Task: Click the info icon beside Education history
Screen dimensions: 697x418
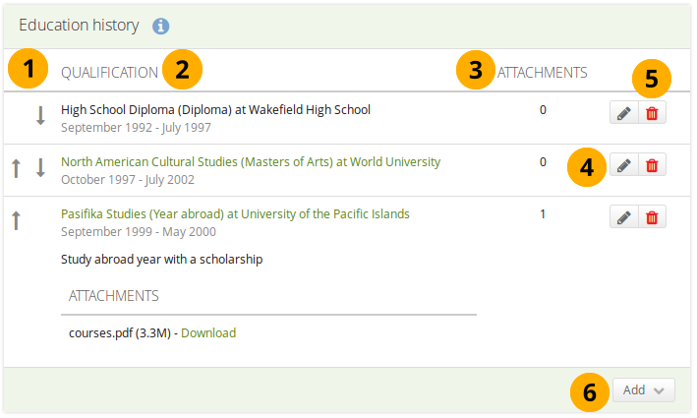Action: click(161, 27)
